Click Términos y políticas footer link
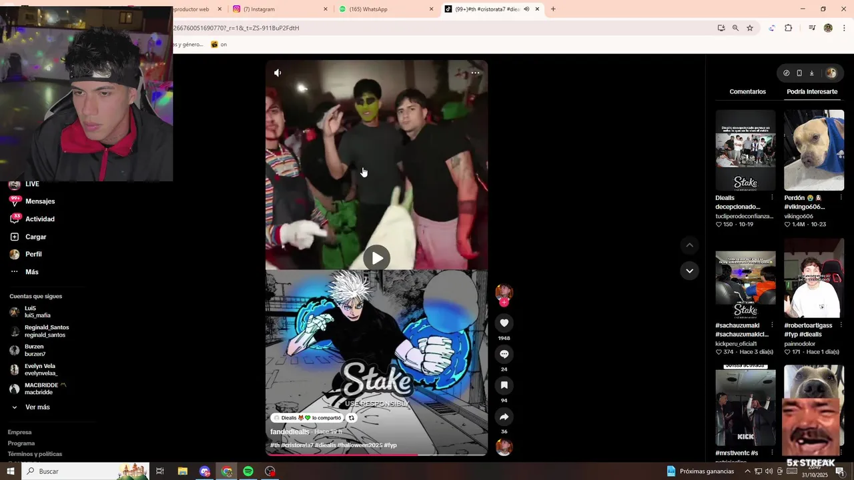Viewport: 854px width, 480px height. [x=35, y=454]
